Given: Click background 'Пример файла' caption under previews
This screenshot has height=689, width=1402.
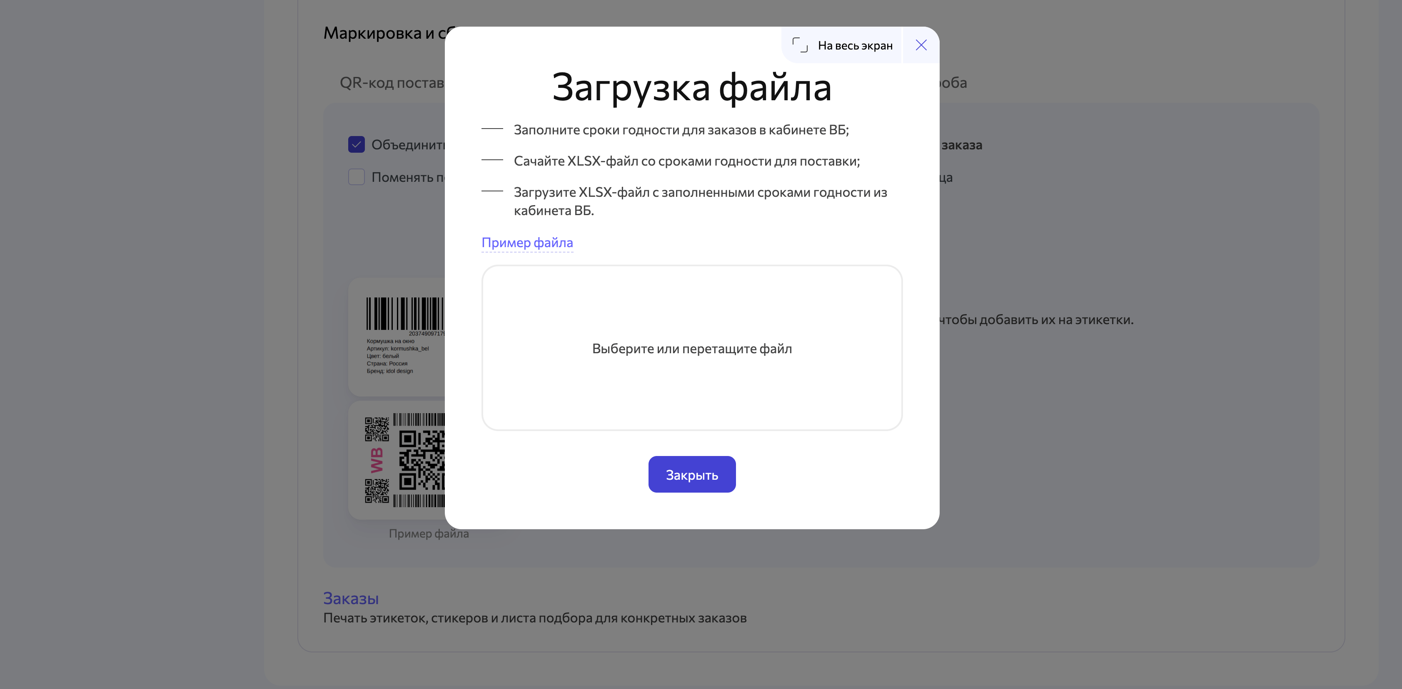Looking at the screenshot, I should tap(429, 534).
